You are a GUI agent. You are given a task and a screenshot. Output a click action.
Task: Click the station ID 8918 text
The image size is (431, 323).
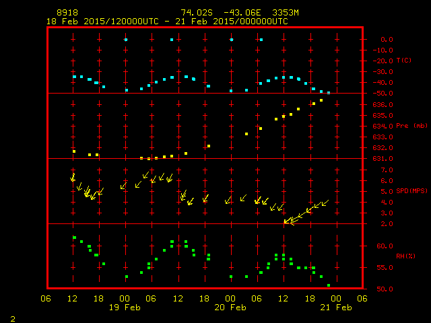pos(67,13)
